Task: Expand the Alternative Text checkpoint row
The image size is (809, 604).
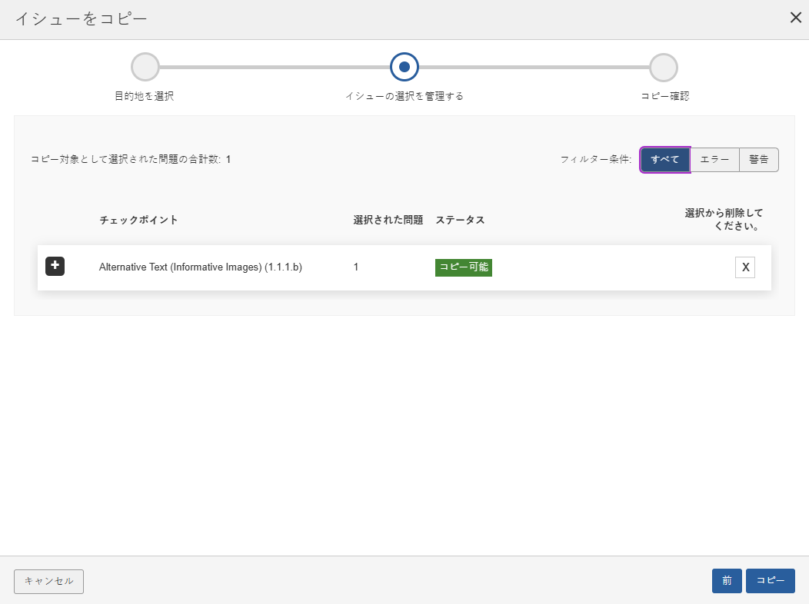Action: coord(55,266)
